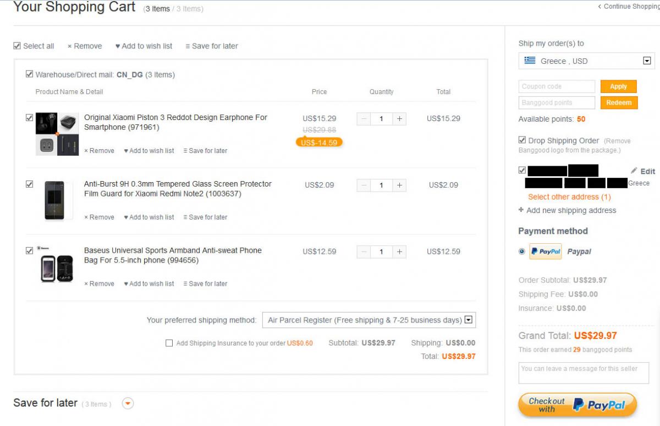This screenshot has height=426, width=660.
Task: Click the Banggood points field
Action: [x=557, y=103]
